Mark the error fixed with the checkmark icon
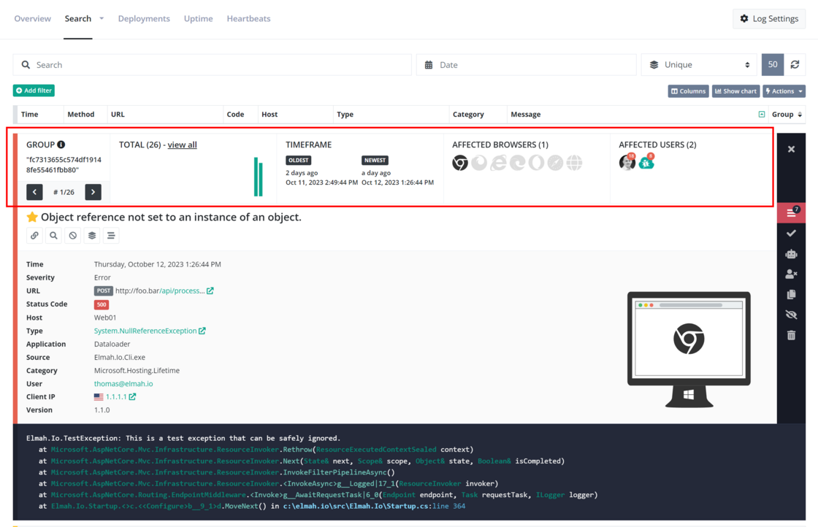Viewport: 818px width, 527px height. click(x=792, y=234)
